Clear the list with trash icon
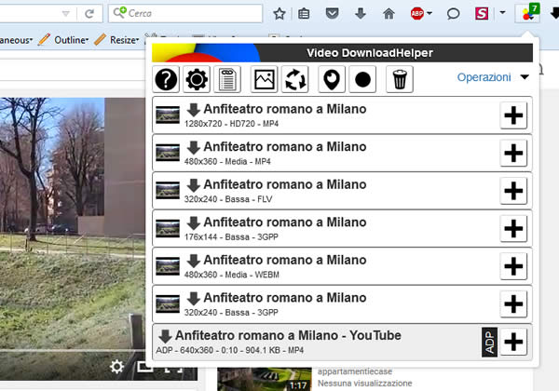Image resolution: width=559 pixels, height=391 pixels. (x=400, y=79)
